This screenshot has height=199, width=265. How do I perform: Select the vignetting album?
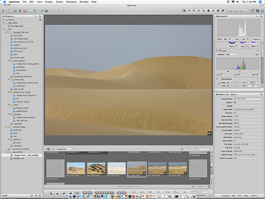tap(17, 124)
